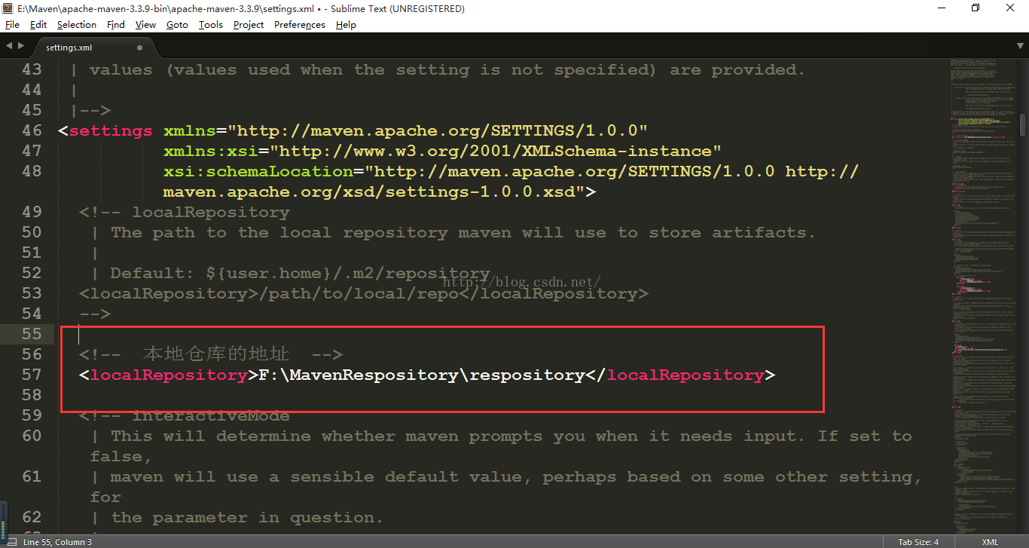
Task: Click the 'xmlns:xsi' attribute on line 47
Action: [x=210, y=152]
